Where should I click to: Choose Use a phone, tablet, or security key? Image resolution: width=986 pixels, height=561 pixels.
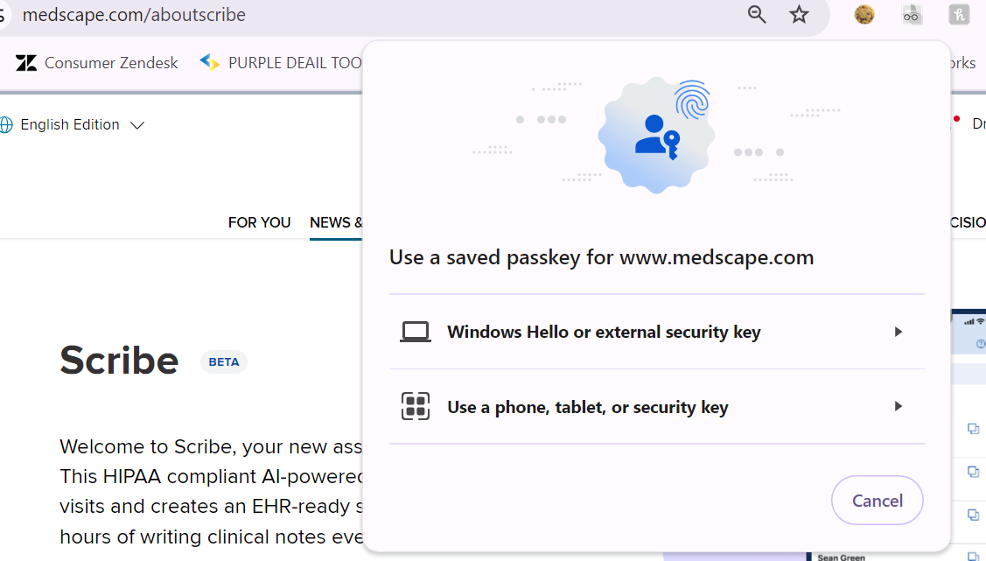[x=587, y=407]
